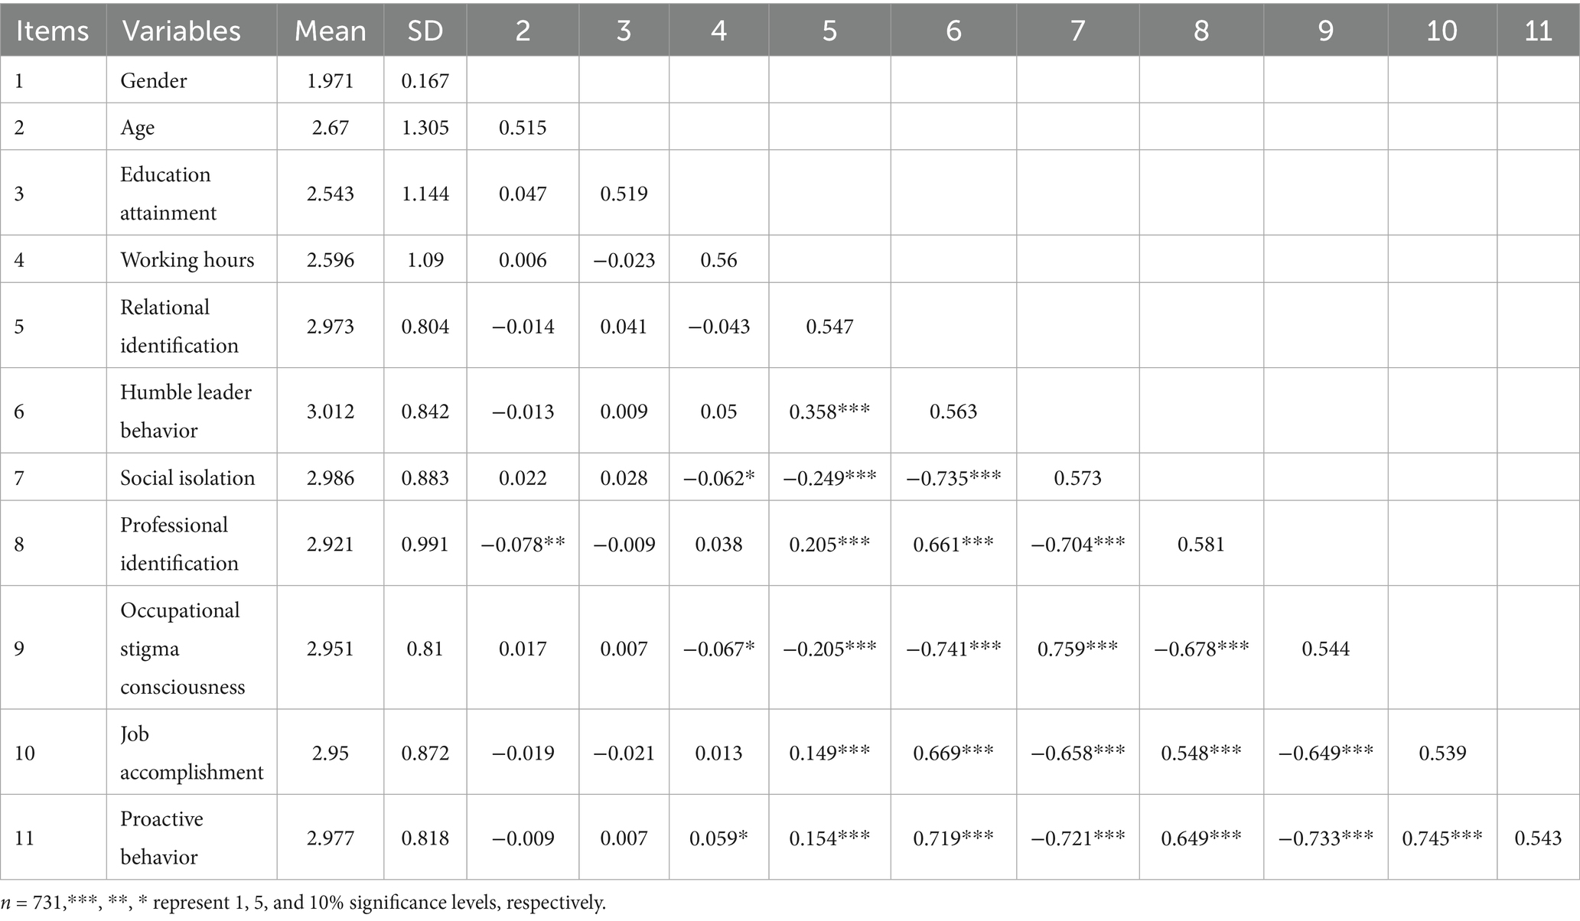The width and height of the screenshot is (1580, 921).
Task: Click the Occupational stigma consciousness cell
Action: point(182,649)
